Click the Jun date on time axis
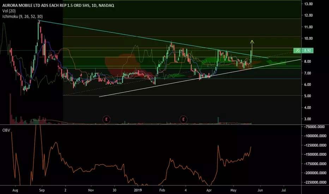 coord(260,190)
